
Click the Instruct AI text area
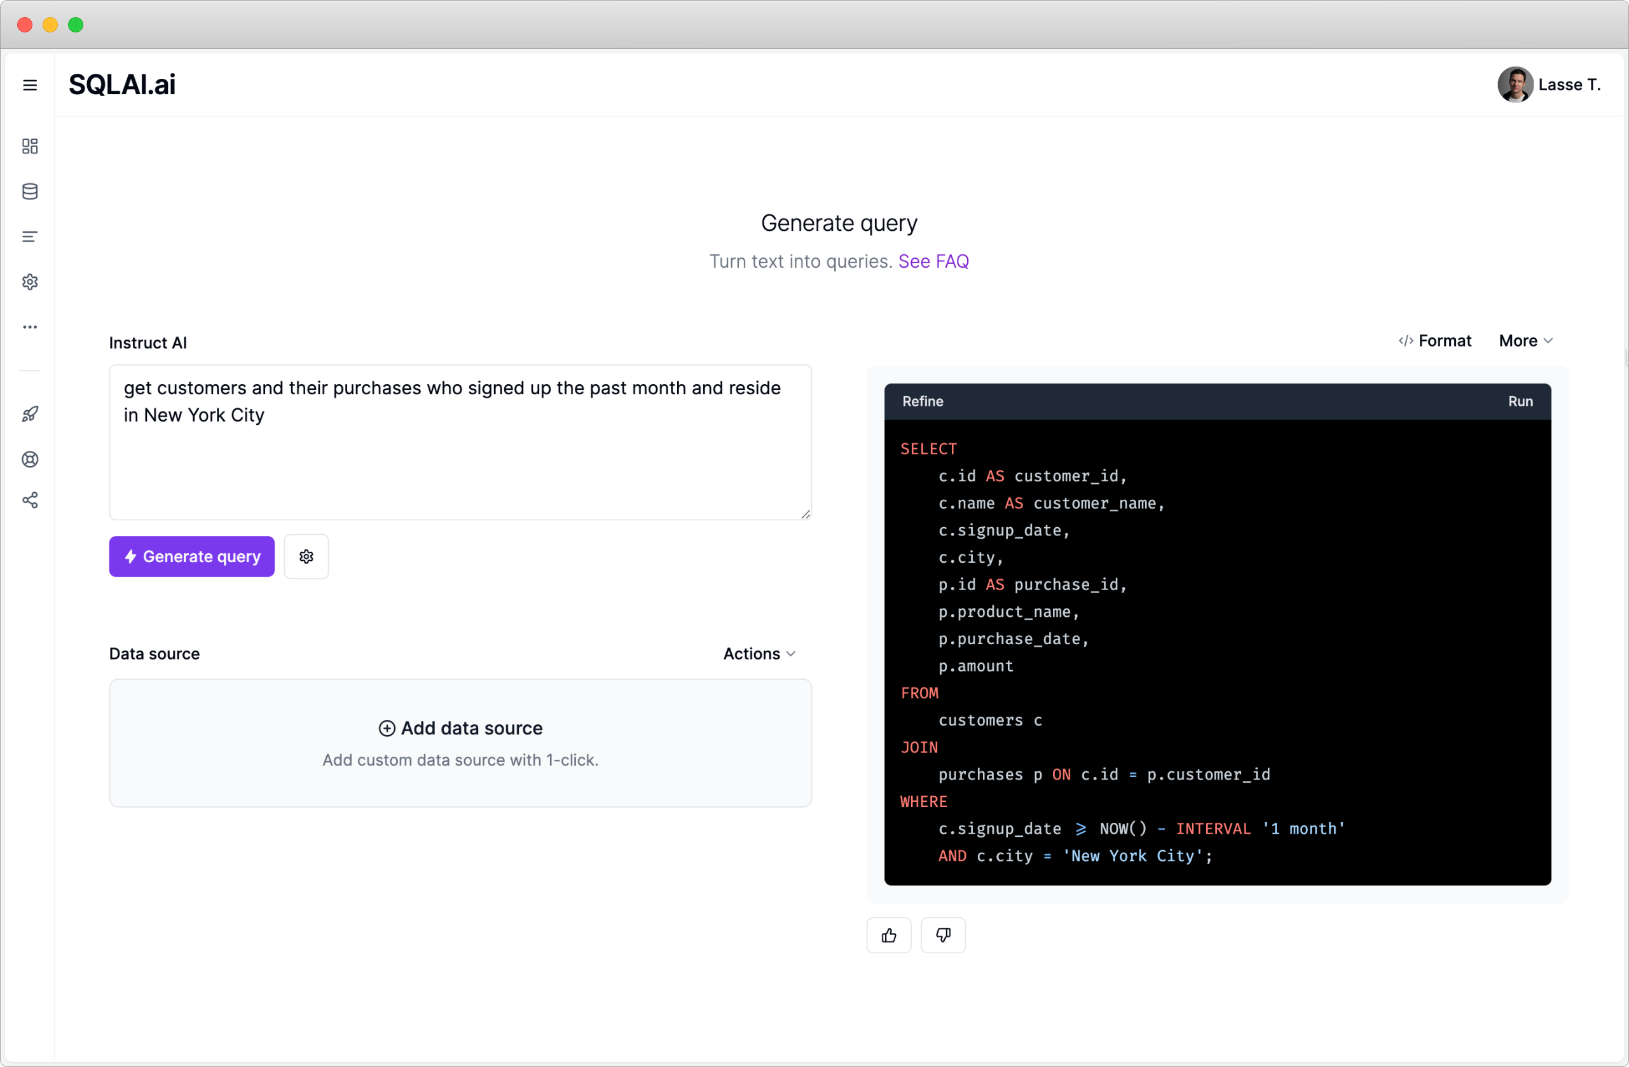460,442
